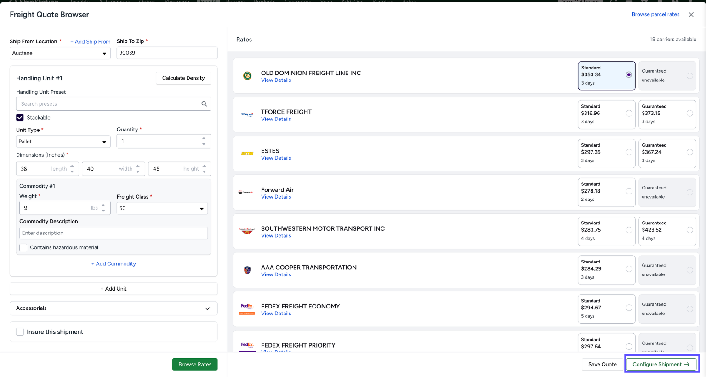Screen dimensions: 706x377
Task: Open the Ship From Location dropdown
Action: 60,53
